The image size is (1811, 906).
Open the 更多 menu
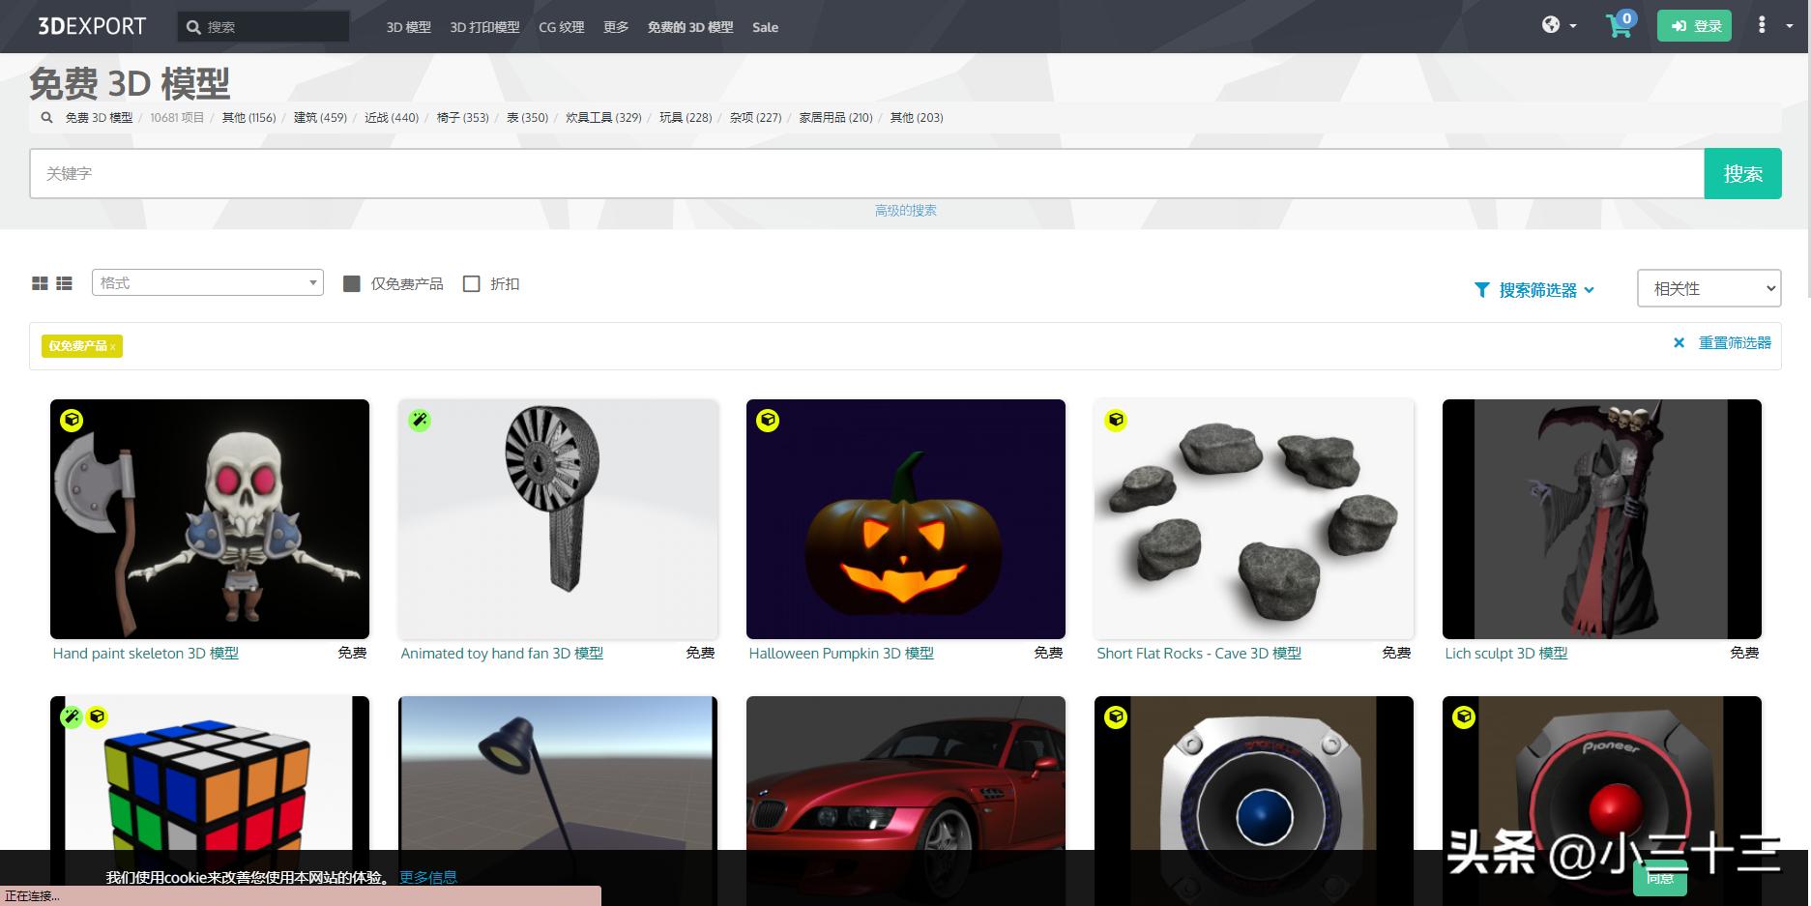(x=616, y=27)
